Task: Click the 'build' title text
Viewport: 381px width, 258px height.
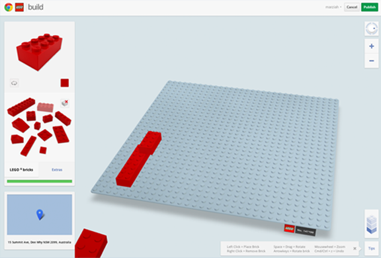Action: (x=36, y=7)
